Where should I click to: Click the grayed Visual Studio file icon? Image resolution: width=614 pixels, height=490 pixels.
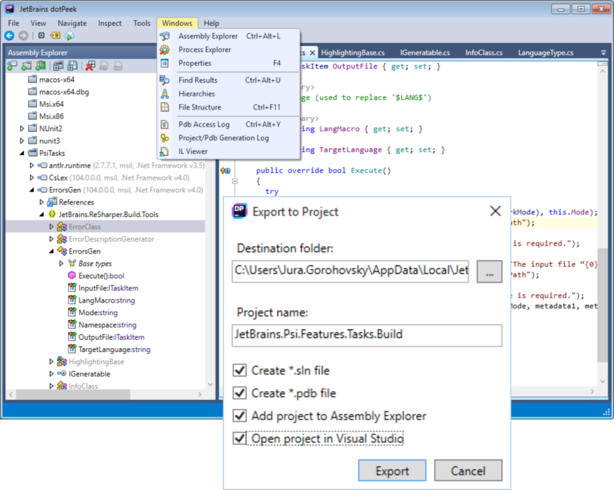point(104,66)
